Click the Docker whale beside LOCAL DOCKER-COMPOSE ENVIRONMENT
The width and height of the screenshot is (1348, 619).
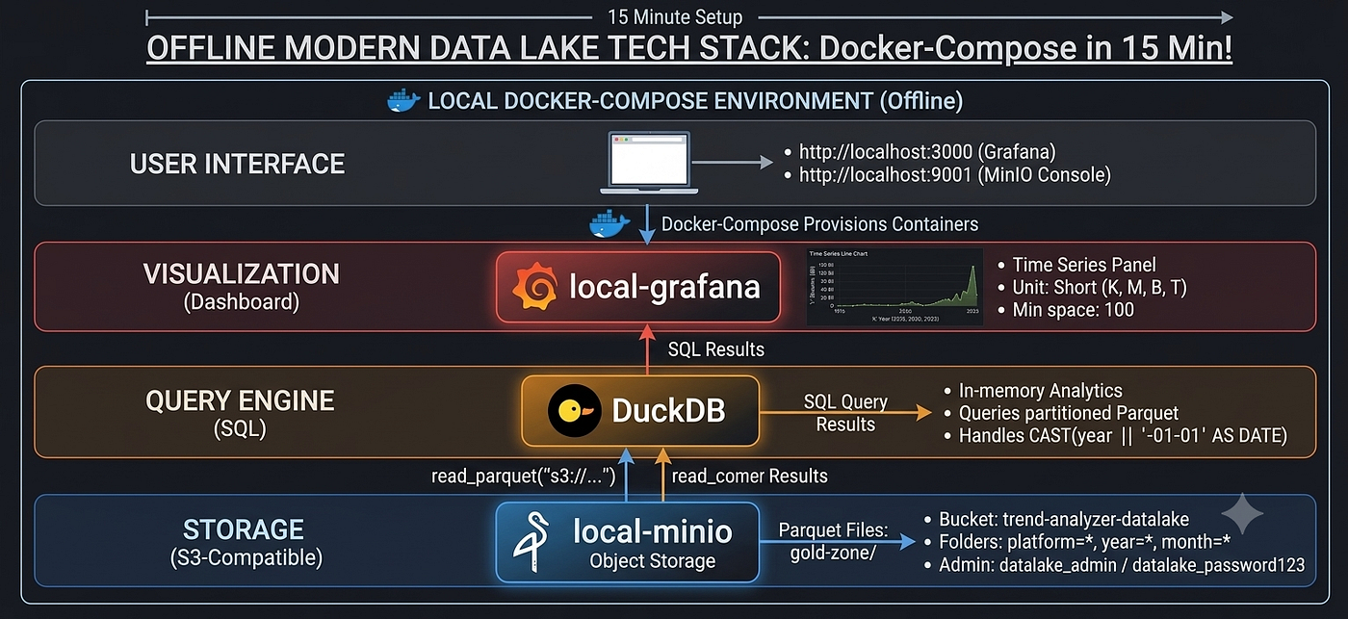click(x=403, y=100)
